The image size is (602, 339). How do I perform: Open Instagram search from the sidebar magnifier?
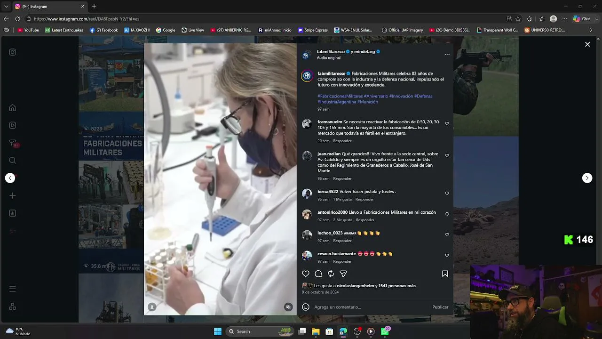pyautogui.click(x=13, y=161)
